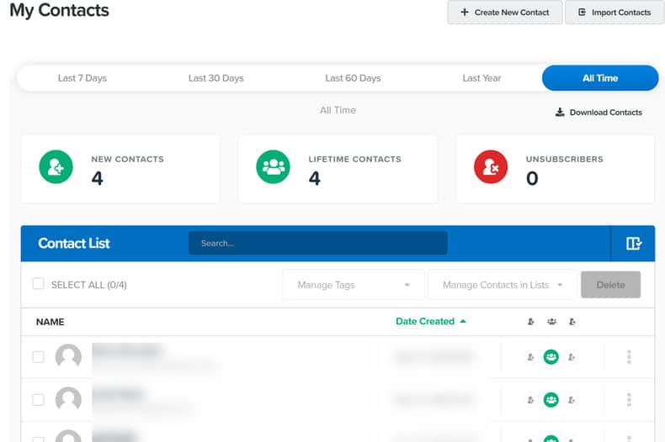Expand the Manage Contacts in Lists dropdown
The width and height of the screenshot is (665, 442).
point(503,285)
